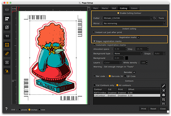
Task: Set unit to mm
Action: (x=40, y=109)
